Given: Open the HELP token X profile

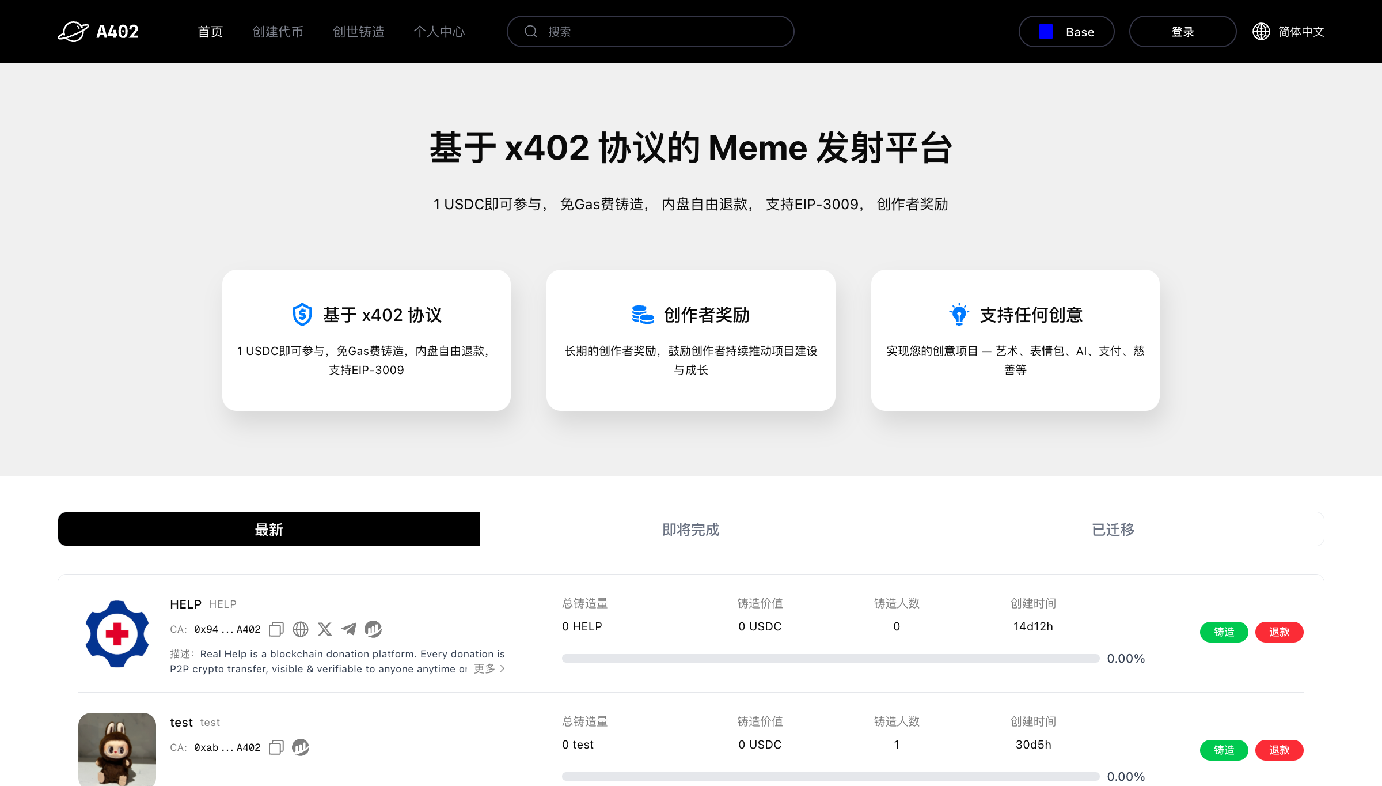Looking at the screenshot, I should pos(325,629).
